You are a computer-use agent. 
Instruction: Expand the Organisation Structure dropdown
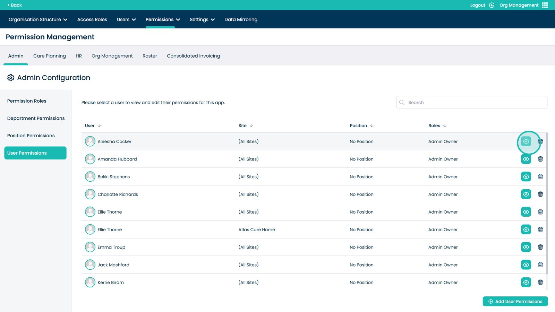coord(38,20)
